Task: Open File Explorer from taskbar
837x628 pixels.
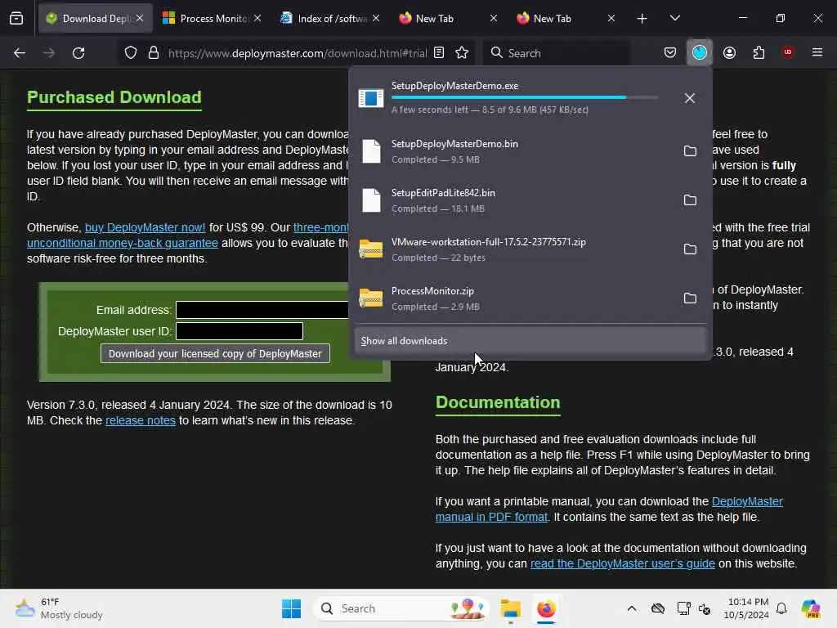Action: click(511, 608)
